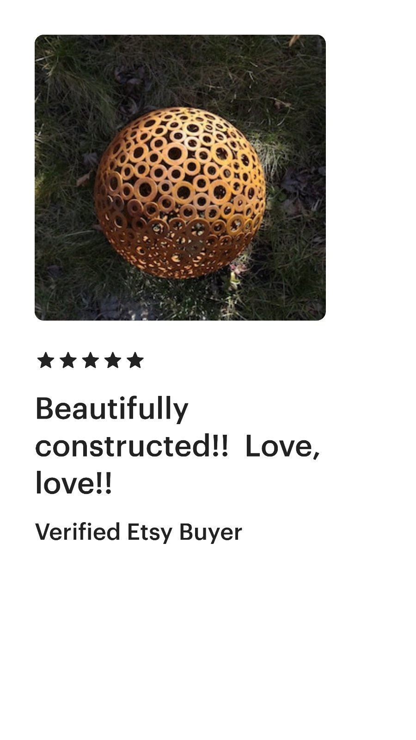
Task: Tap the final "love!!" line of review
Action: click(73, 483)
